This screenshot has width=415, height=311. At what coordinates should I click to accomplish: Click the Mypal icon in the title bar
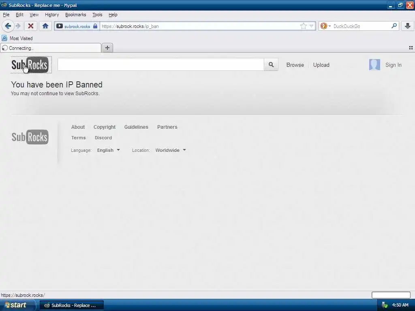click(x=4, y=5)
